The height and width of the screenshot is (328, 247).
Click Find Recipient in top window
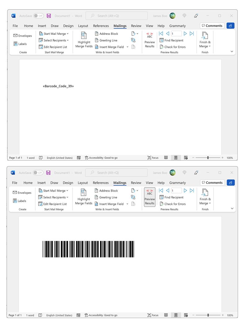coord(171,40)
